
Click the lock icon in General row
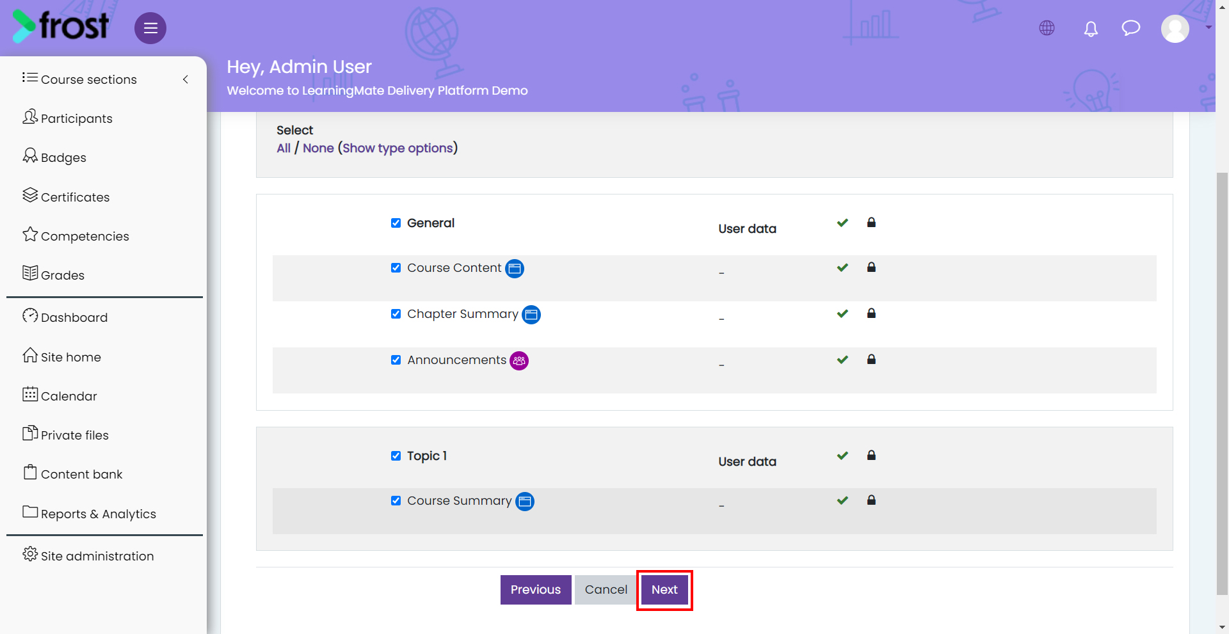(871, 223)
